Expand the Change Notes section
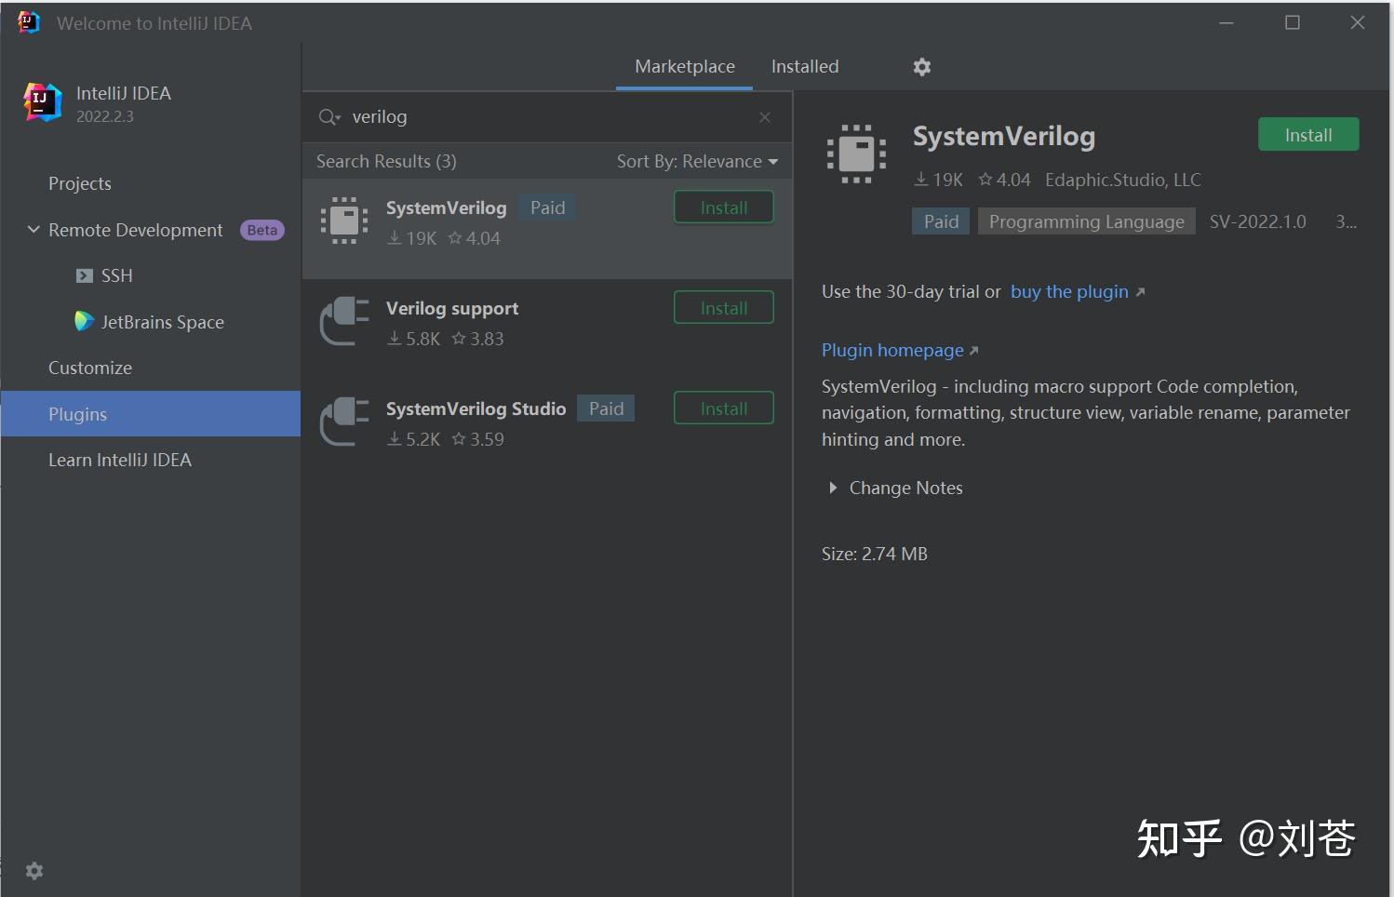Image resolution: width=1394 pixels, height=897 pixels. [833, 488]
